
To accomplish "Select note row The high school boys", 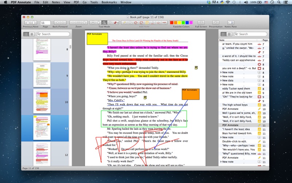I will click(244, 105).
